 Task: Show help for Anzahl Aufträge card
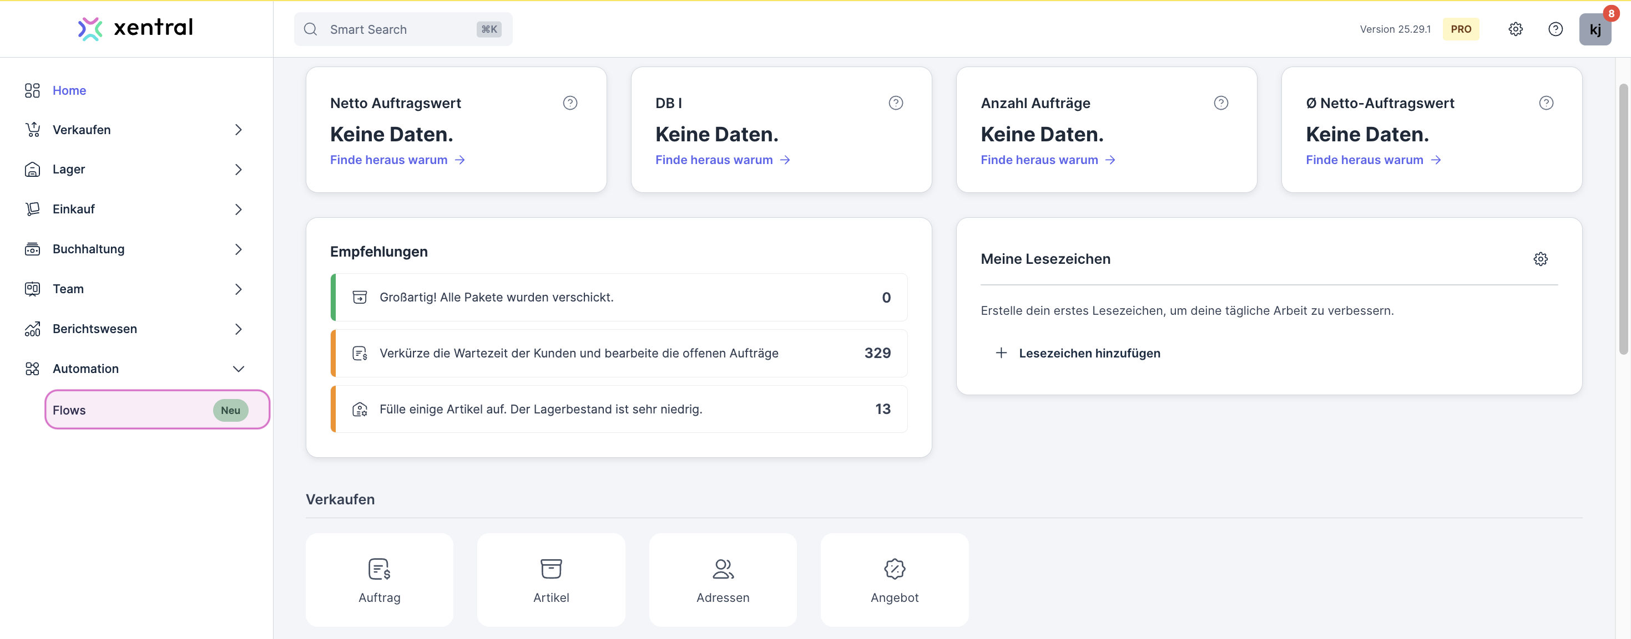pos(1221,103)
